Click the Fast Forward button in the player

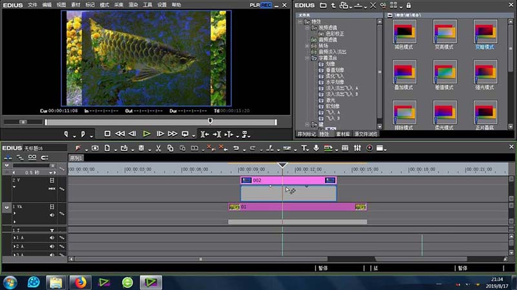[x=172, y=134]
